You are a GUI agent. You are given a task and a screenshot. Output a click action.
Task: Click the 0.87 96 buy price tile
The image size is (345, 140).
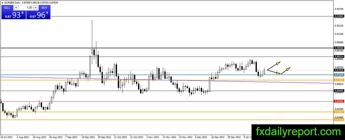38,15
